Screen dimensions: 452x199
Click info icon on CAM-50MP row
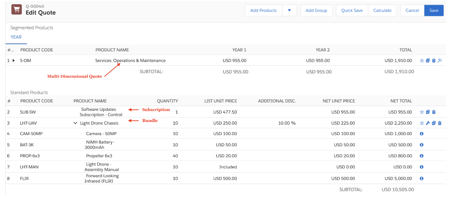click(x=422, y=134)
